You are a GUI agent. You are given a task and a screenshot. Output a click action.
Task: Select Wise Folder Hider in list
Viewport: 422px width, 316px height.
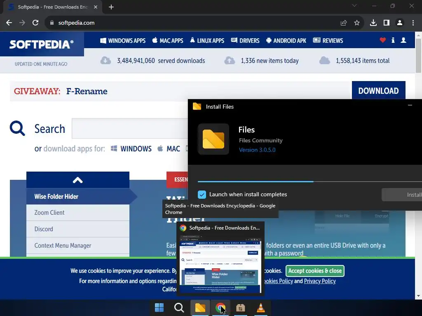coord(78,196)
